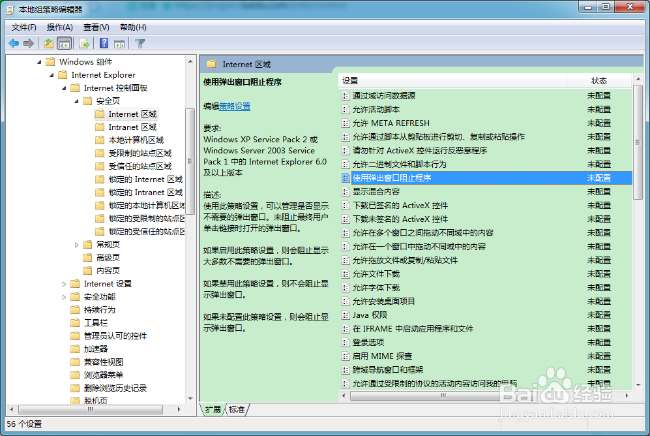Screen dimensions: 650x436
Task: Select the 允许安装桌面项目 policy row
Action: 486,301
